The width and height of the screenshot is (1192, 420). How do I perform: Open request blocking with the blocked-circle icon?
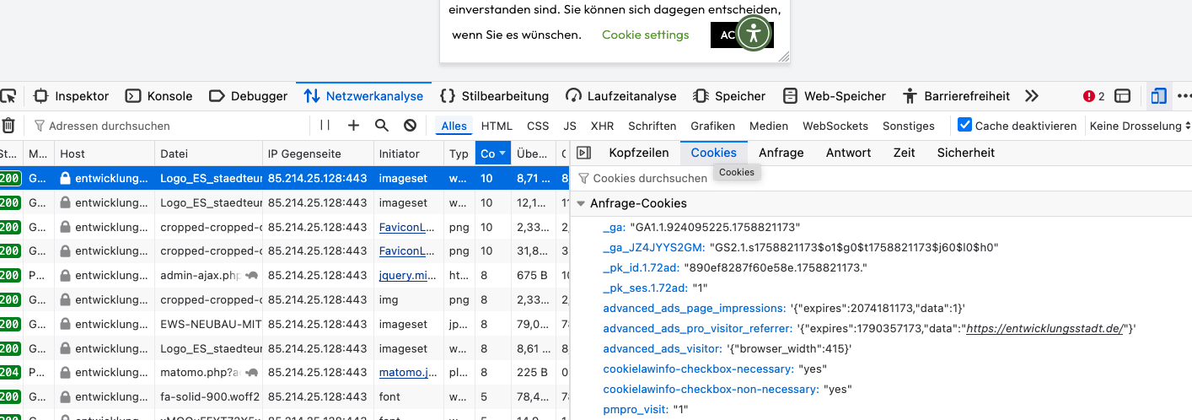click(x=410, y=126)
